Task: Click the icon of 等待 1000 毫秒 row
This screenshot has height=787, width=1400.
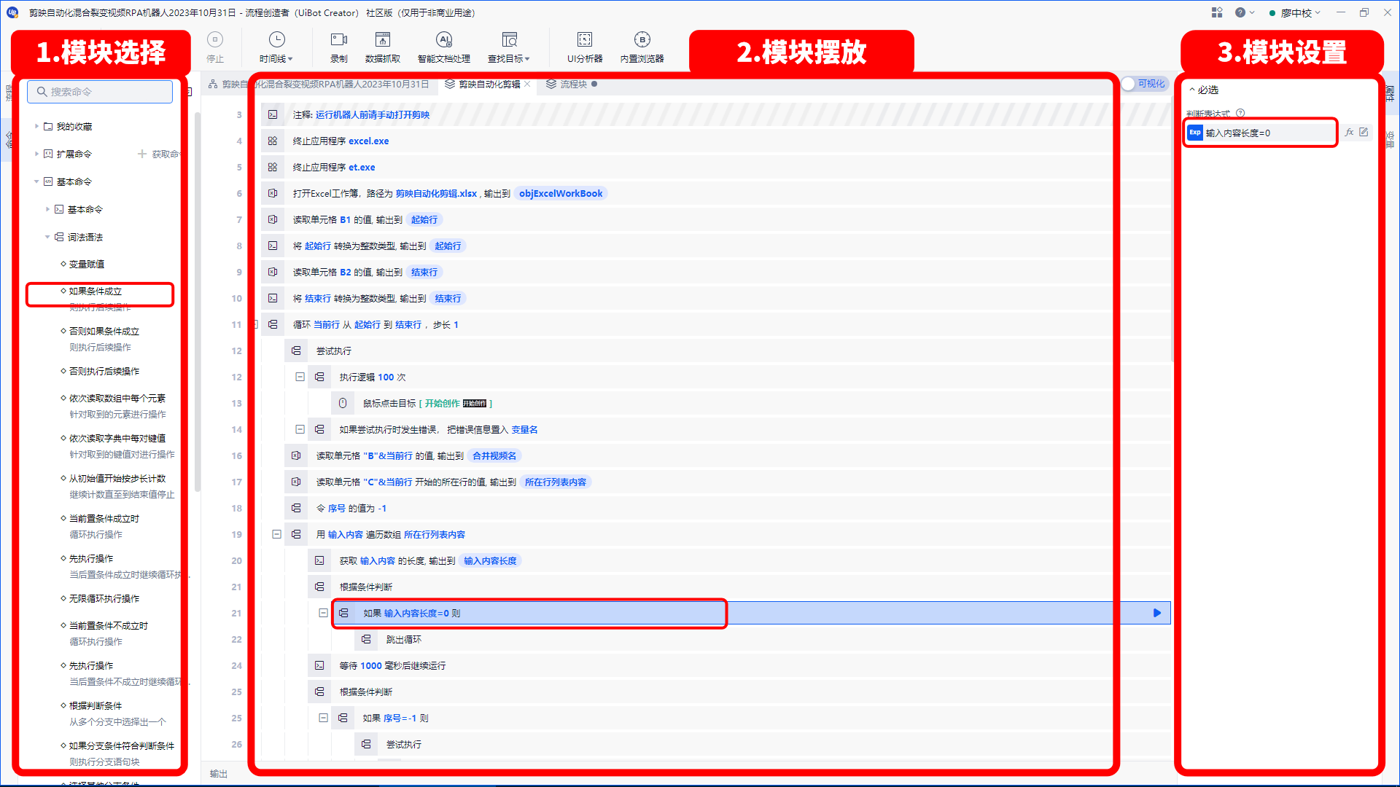Action: [319, 665]
